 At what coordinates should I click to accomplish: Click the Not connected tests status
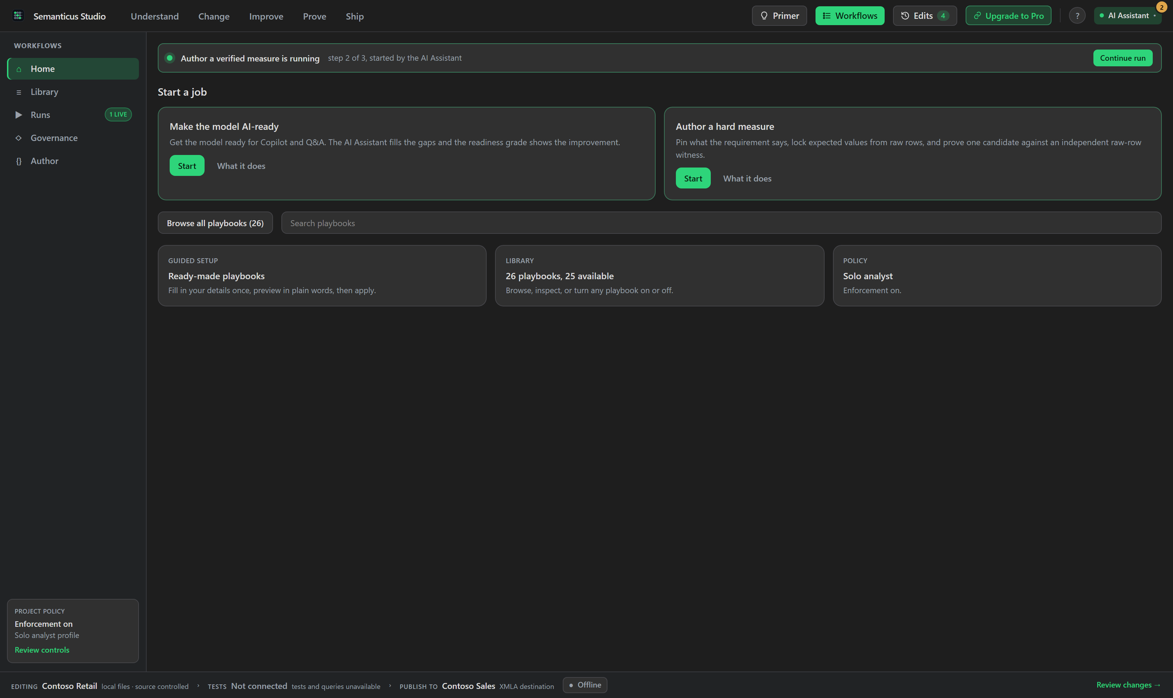(259, 686)
